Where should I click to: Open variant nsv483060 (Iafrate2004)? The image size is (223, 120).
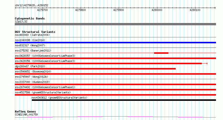pyautogui.click(x=32, y=35)
